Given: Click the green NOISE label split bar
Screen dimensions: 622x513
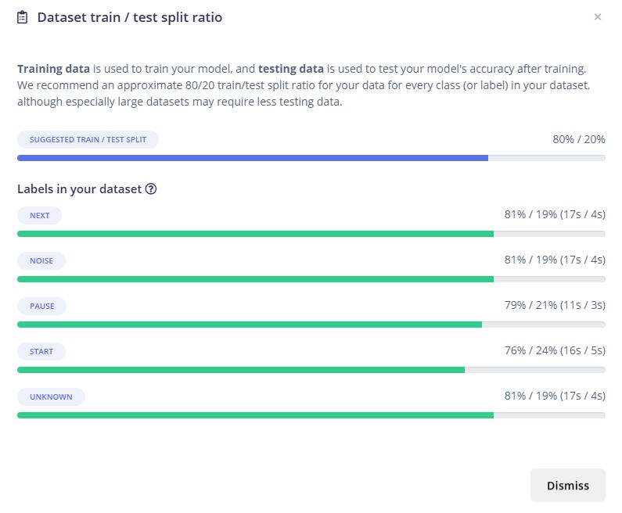Looking at the screenshot, I should 255,279.
